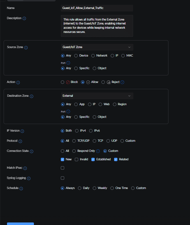This screenshot has width=190, height=225.
Task: Tick the Invalid connection state checkbox
Action: (x=77, y=159)
